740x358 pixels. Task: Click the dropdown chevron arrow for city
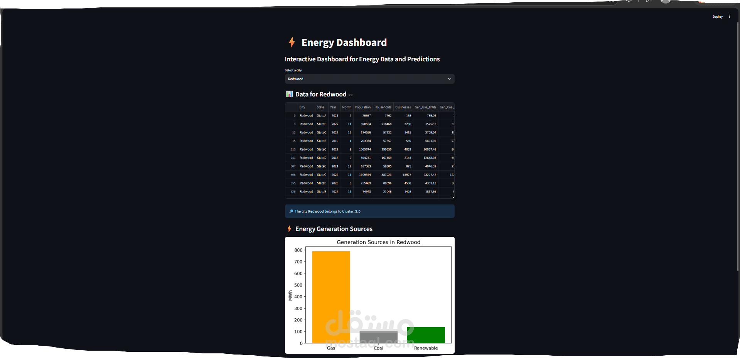click(449, 79)
